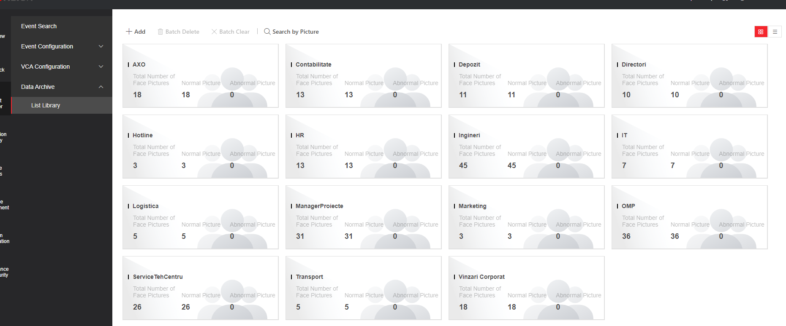Screen dimensions: 786x326
Task: Switch to grid card view
Action: [761, 32]
